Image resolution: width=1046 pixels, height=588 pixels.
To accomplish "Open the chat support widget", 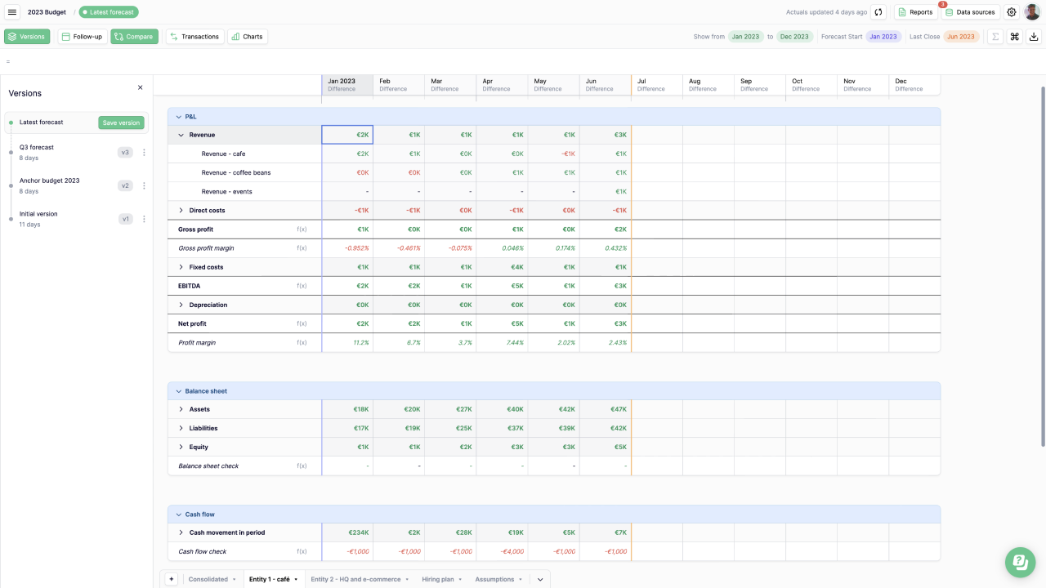I will tap(1020, 562).
